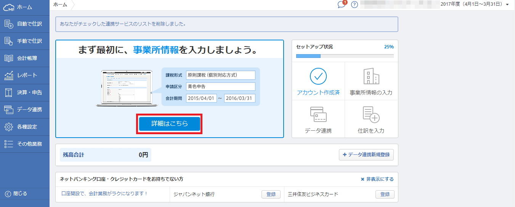Open the help question mark icon
Viewport: 515px width, 207px height.
[x=354, y=5]
